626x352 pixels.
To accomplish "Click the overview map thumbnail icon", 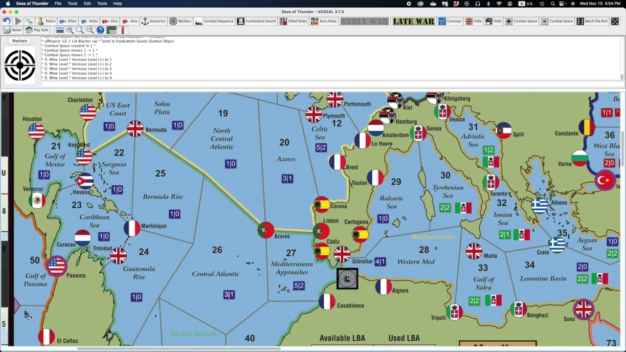I will click(x=112, y=30).
